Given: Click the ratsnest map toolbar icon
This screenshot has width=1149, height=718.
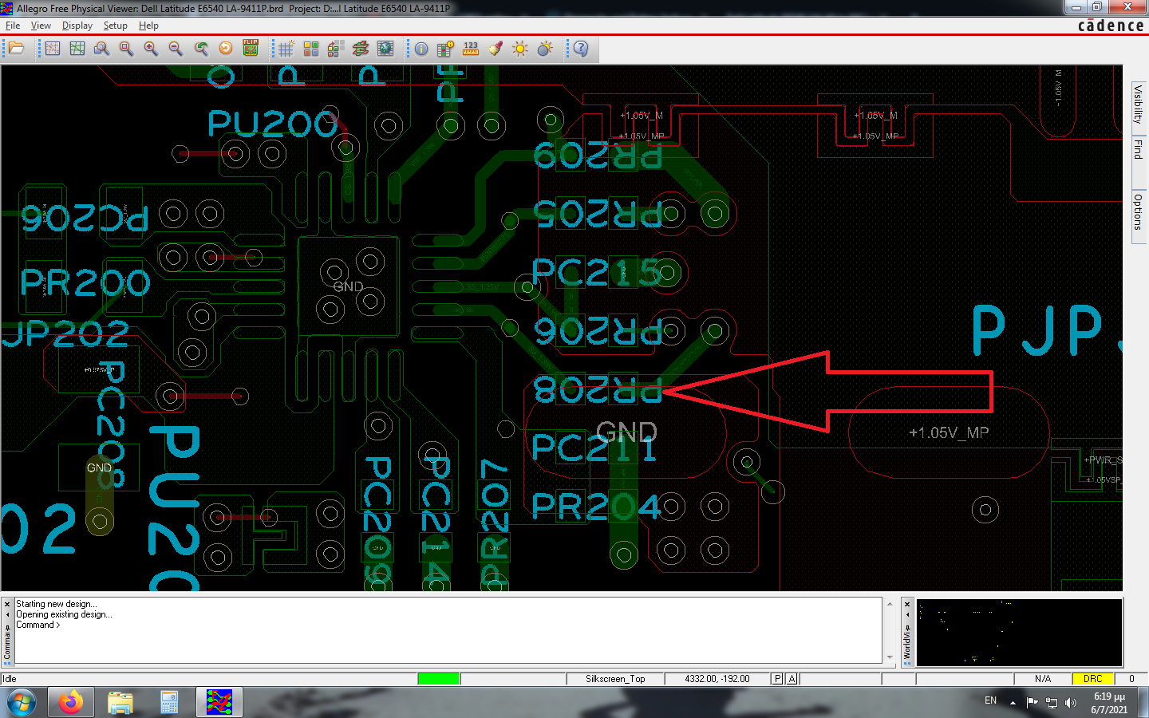Looking at the screenshot, I should pyautogui.click(x=53, y=49).
